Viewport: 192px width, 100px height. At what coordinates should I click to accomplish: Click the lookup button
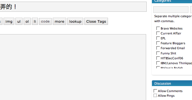tap(75, 21)
